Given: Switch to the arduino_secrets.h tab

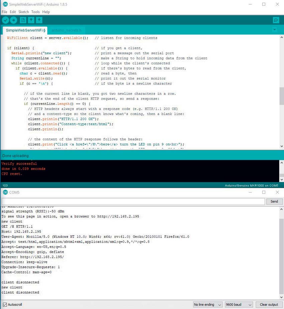Looking at the screenshot, I should (x=66, y=30).
